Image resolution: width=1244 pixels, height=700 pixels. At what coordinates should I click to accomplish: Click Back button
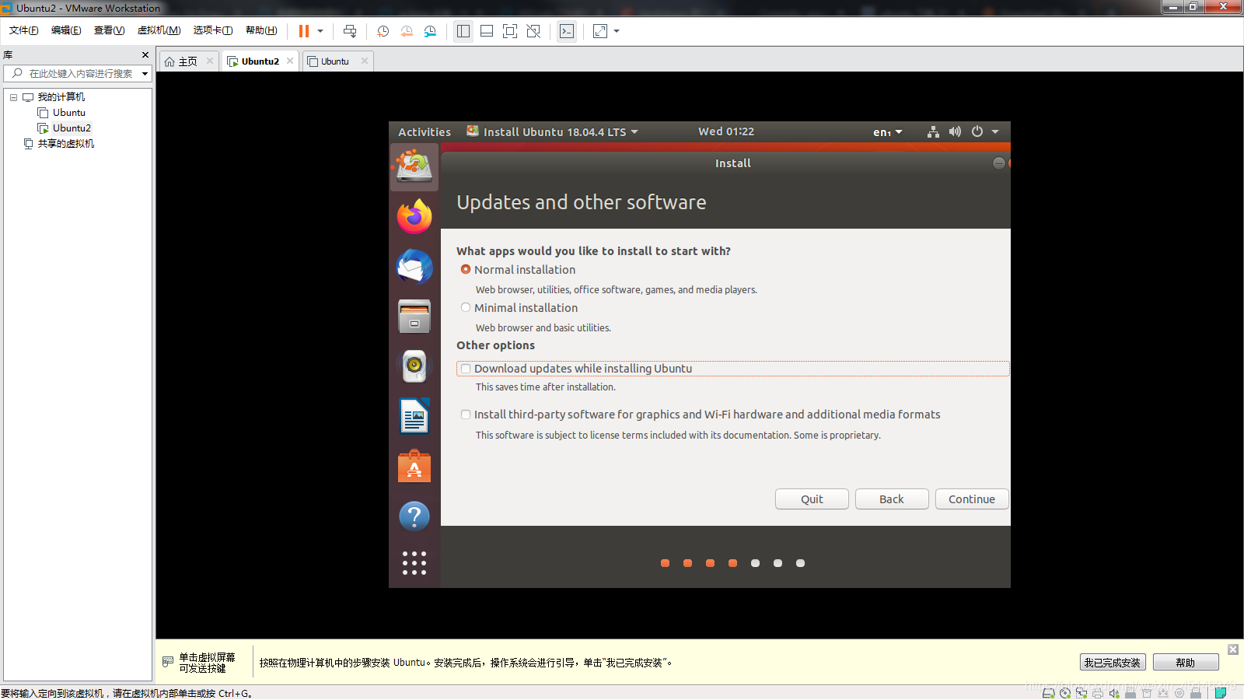pos(892,499)
